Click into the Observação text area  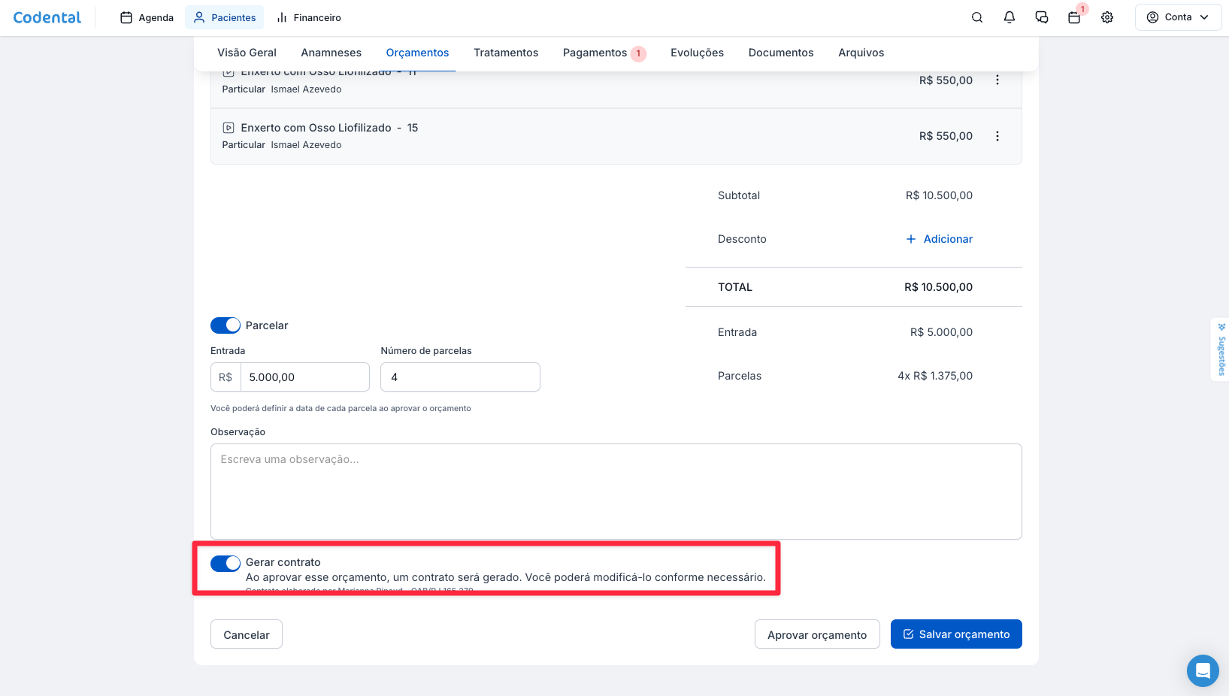(x=616, y=491)
